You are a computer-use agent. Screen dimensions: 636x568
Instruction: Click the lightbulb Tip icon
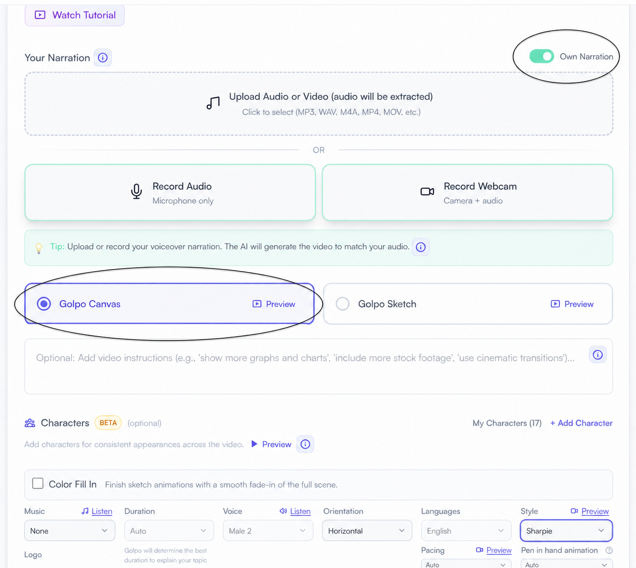tap(39, 248)
